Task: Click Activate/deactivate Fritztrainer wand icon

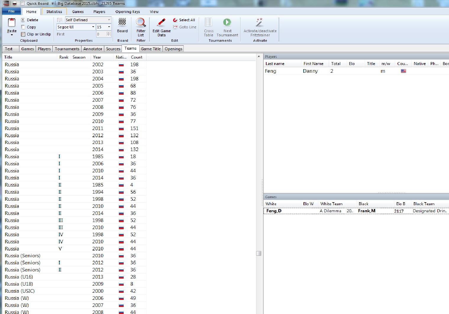Action: pos(259,22)
